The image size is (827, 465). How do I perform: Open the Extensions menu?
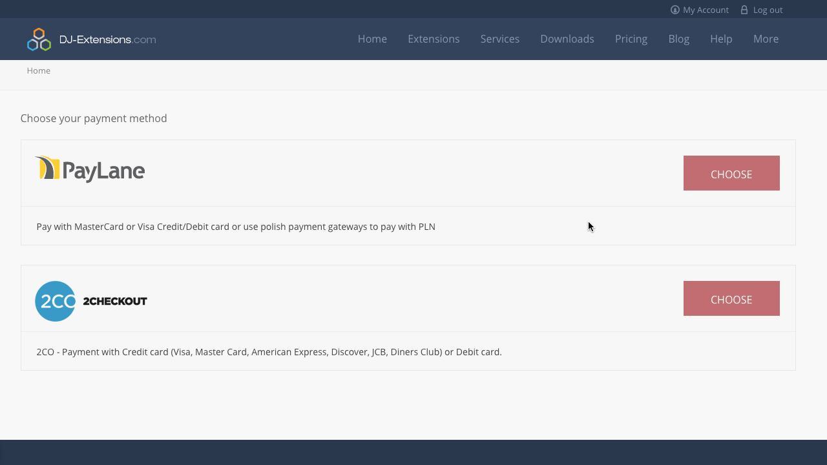pos(434,39)
